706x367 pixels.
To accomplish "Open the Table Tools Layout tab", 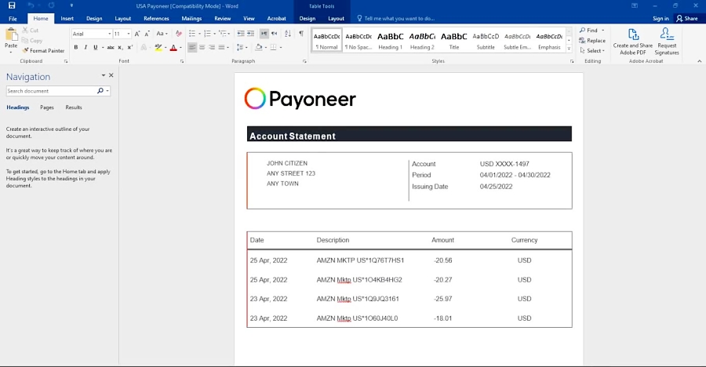I will [x=336, y=19].
